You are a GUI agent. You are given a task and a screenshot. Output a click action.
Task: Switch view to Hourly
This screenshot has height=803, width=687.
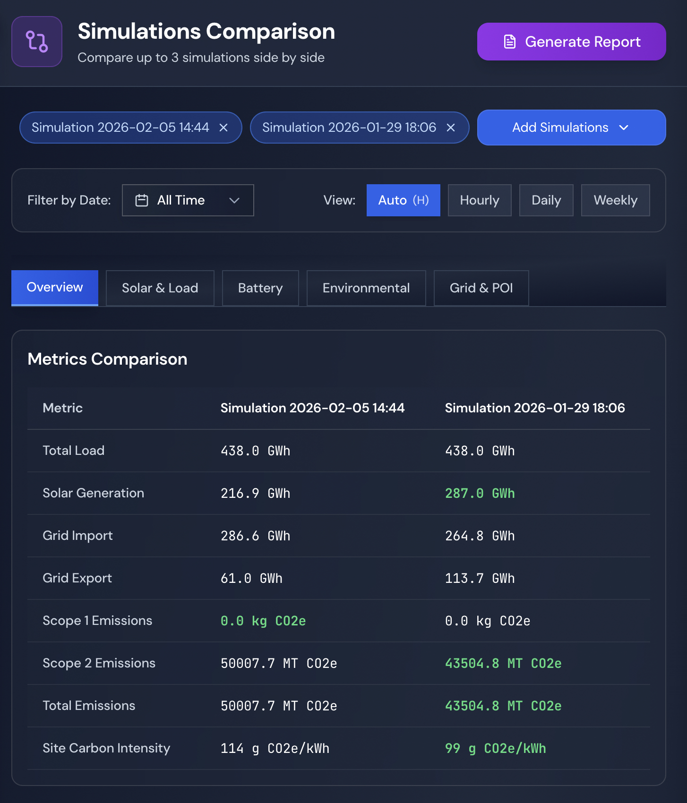tap(480, 200)
